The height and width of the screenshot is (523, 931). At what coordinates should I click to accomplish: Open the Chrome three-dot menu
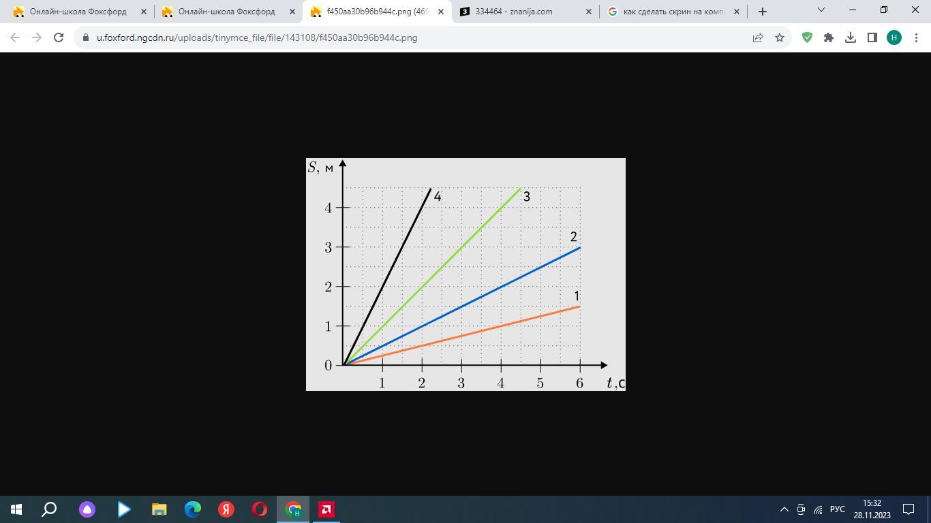coord(916,37)
